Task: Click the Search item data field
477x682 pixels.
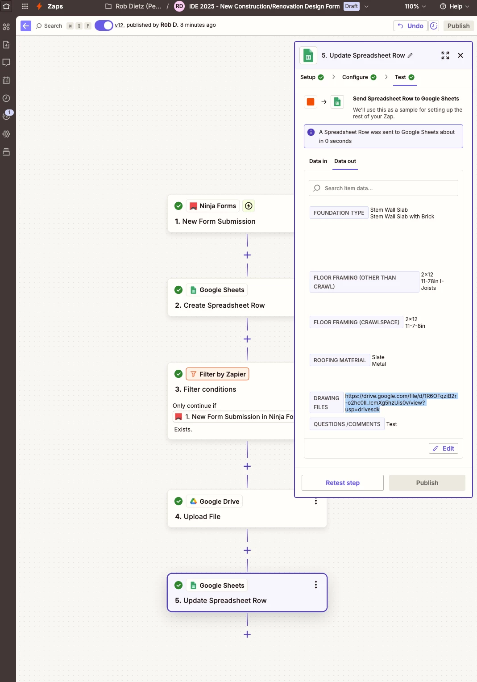Action: [x=383, y=188]
